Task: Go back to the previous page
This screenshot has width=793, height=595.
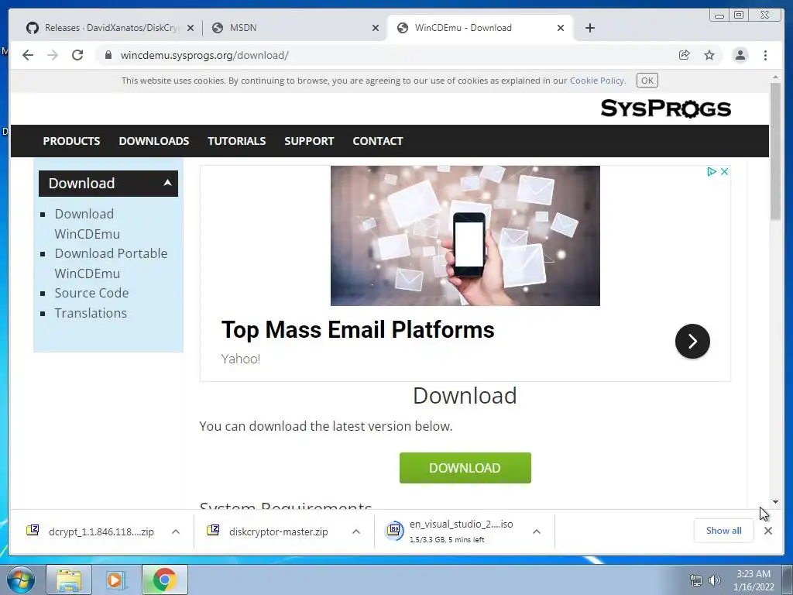Action: pos(28,55)
